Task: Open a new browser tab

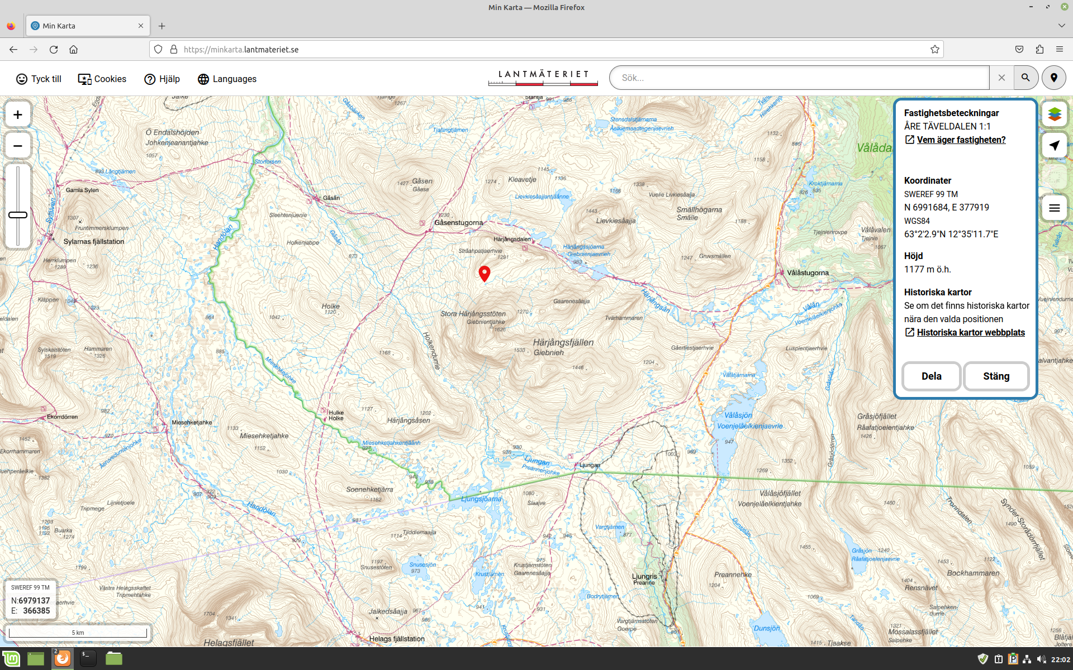Action: coord(162,26)
